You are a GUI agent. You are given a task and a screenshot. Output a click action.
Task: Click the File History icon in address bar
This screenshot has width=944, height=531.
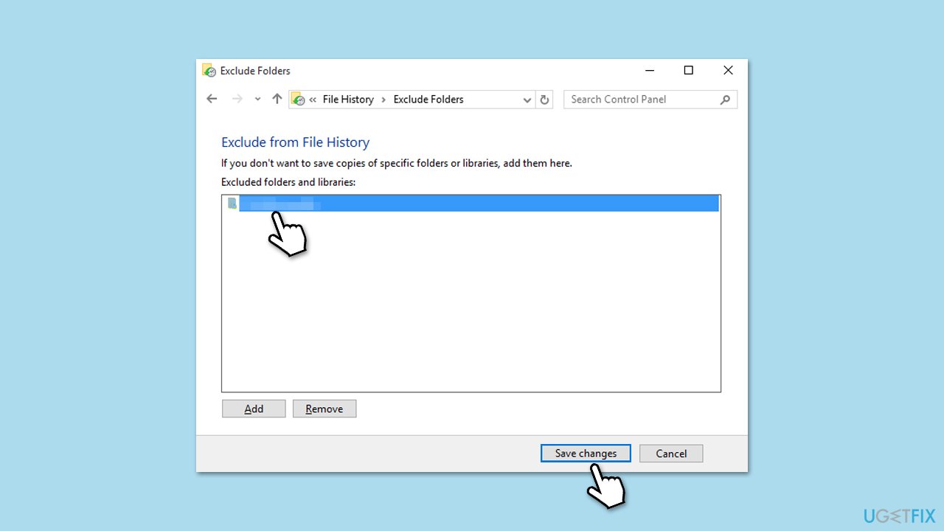coord(298,100)
